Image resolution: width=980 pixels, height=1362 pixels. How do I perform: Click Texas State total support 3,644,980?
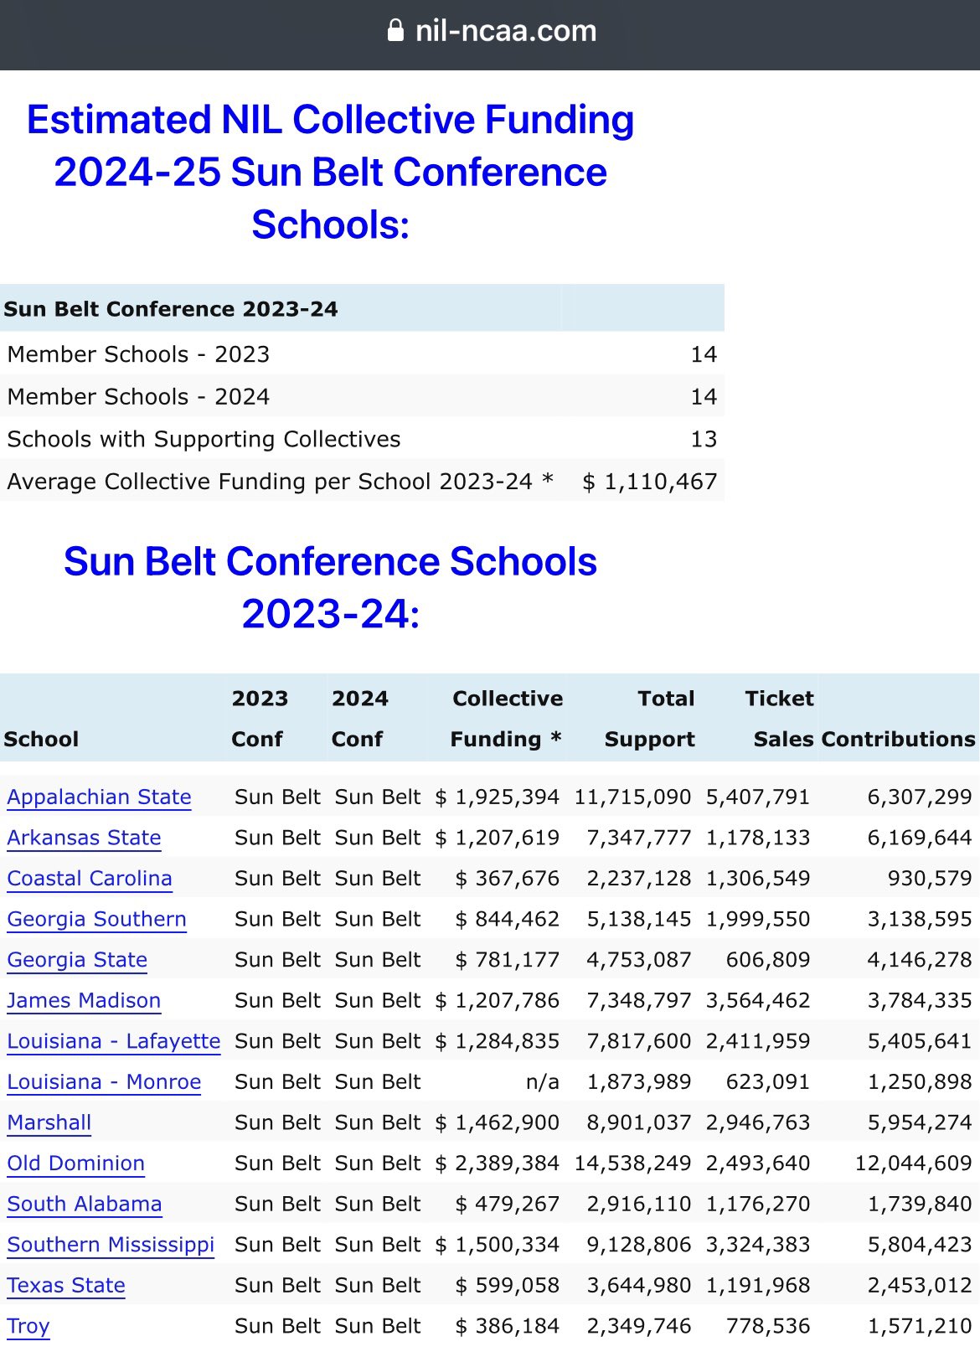[x=639, y=1285]
